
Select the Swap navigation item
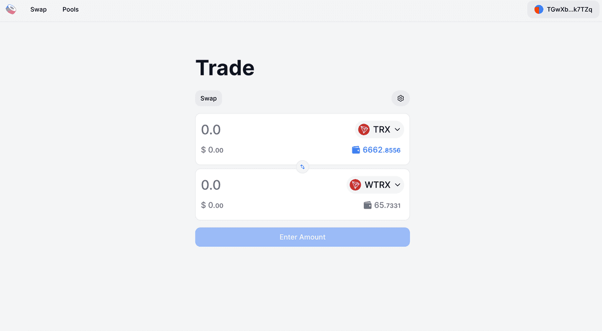point(38,9)
